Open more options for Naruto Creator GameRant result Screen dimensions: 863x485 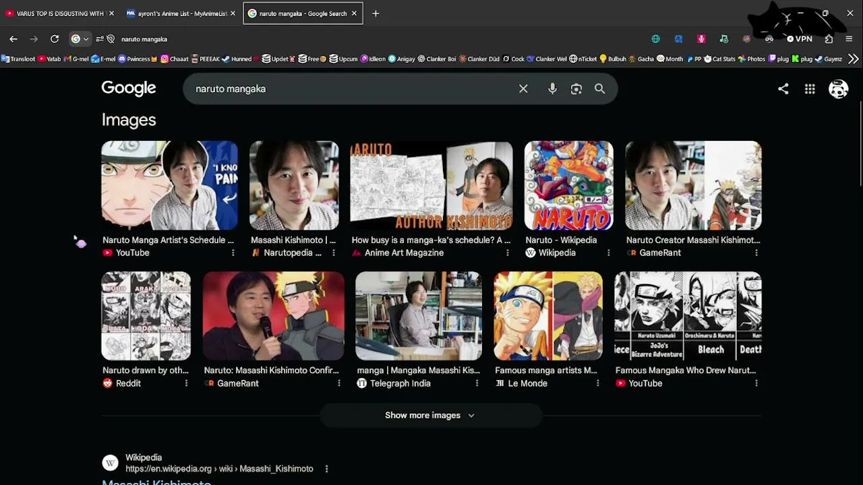pos(756,253)
